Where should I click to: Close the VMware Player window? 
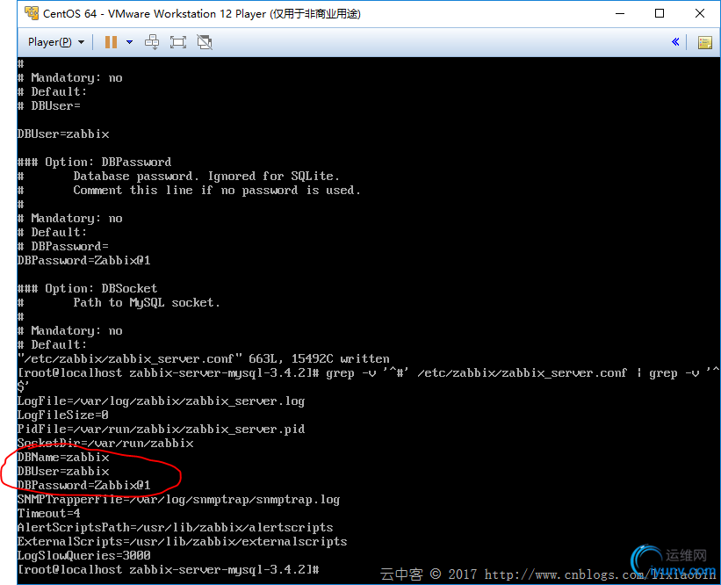[x=700, y=13]
